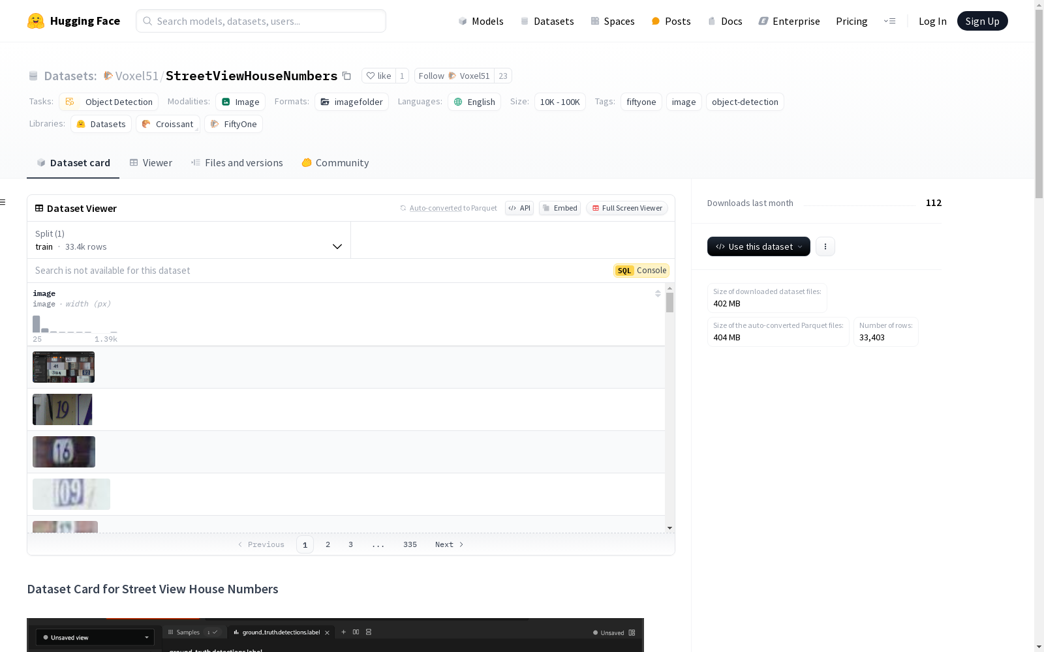
Task: Go to the Next viewer page
Action: point(449,544)
